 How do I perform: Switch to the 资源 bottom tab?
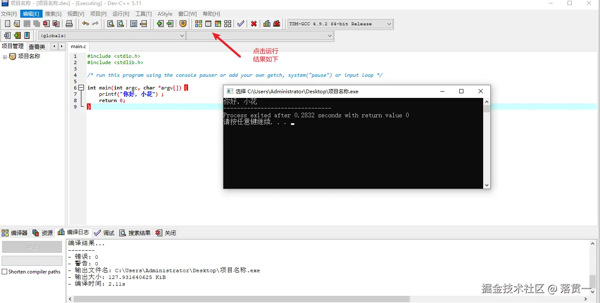pyautogui.click(x=43, y=233)
